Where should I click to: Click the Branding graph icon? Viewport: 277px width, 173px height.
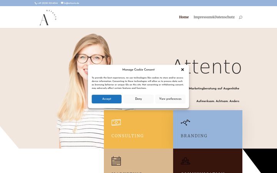(x=185, y=122)
